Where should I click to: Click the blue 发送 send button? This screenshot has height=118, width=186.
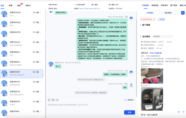129,112
